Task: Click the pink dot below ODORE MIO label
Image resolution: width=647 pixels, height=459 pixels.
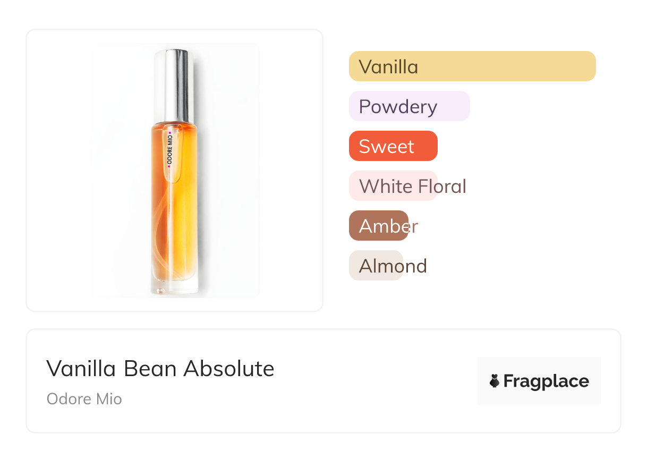Action: point(169,167)
